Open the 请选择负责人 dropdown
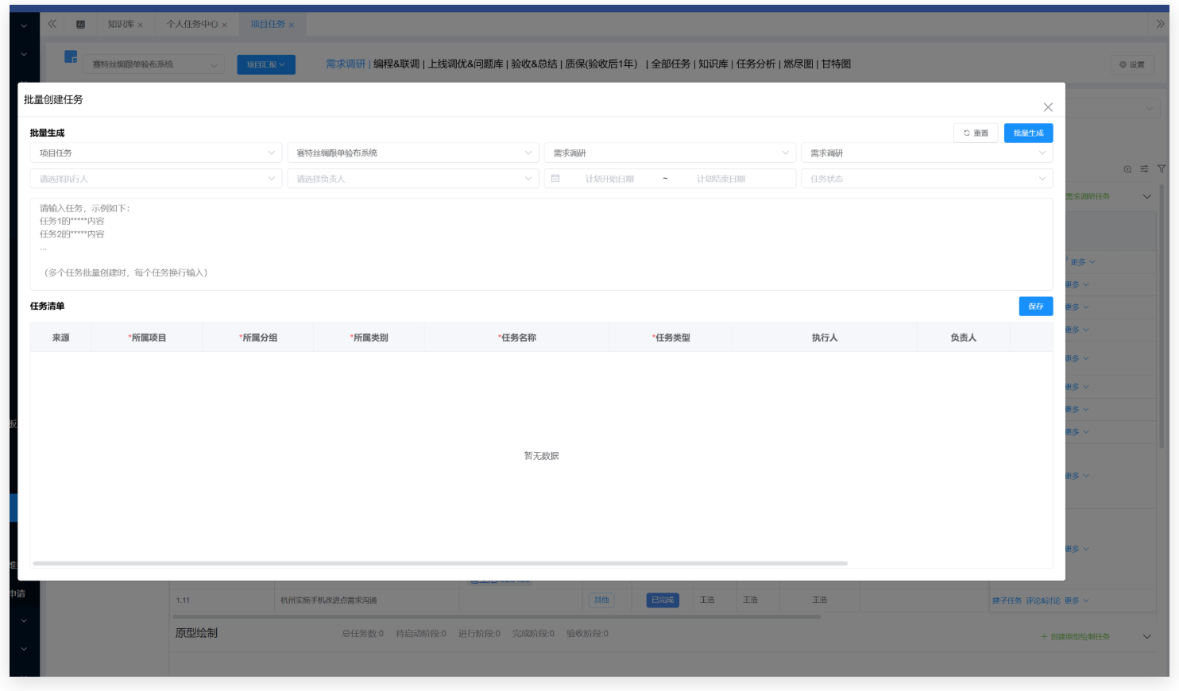 tap(413, 179)
